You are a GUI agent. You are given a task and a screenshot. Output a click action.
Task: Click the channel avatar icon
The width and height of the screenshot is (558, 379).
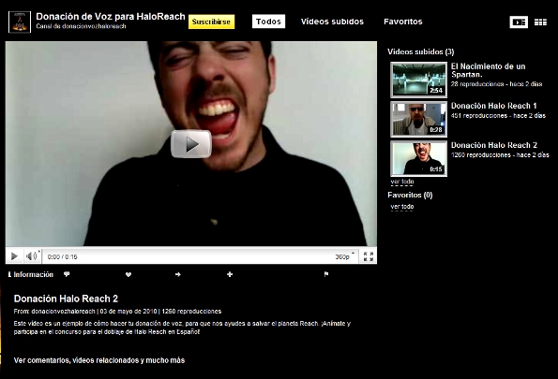point(20,22)
